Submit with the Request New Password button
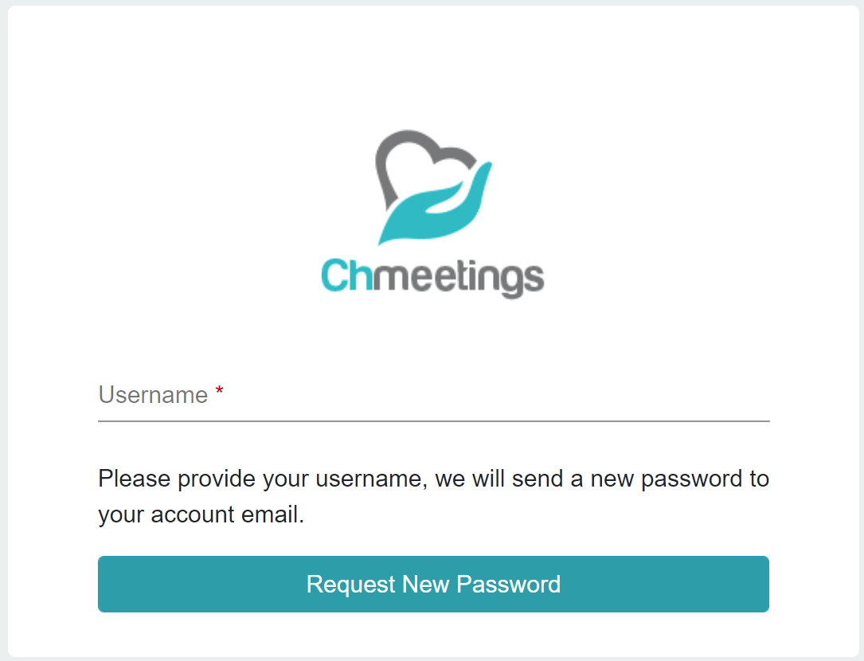This screenshot has width=864, height=661. click(x=434, y=584)
